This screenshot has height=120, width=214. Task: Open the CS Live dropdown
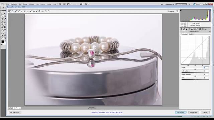198,4
